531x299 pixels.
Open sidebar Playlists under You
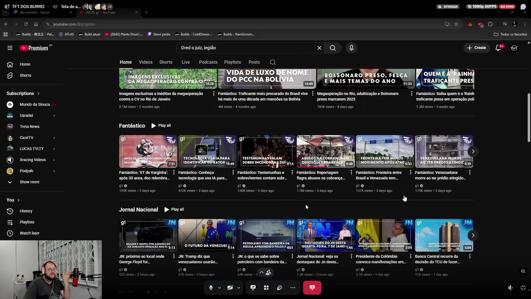[27, 222]
